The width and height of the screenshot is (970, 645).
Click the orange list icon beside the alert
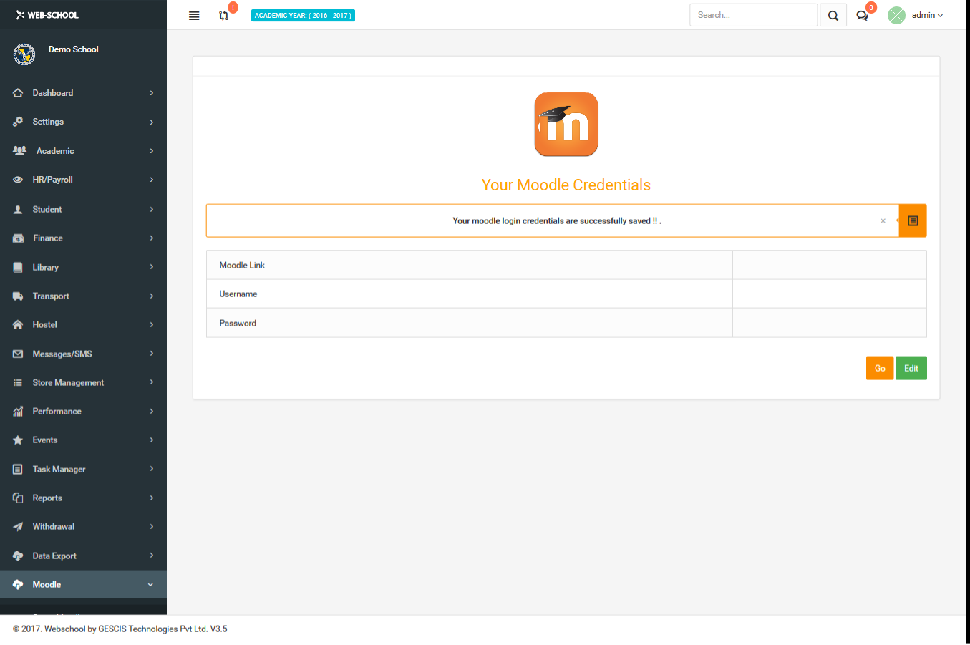click(913, 220)
